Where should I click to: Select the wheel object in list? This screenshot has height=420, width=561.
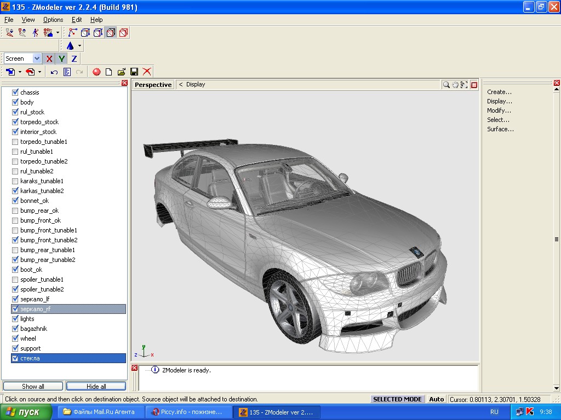[28, 339]
